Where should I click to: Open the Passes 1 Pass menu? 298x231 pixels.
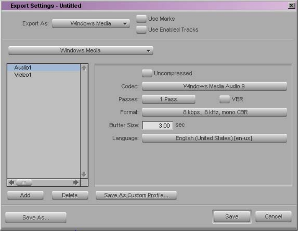169,99
